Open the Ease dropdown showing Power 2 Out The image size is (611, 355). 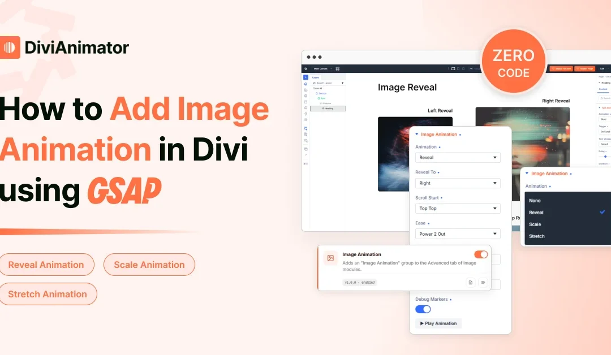(458, 234)
